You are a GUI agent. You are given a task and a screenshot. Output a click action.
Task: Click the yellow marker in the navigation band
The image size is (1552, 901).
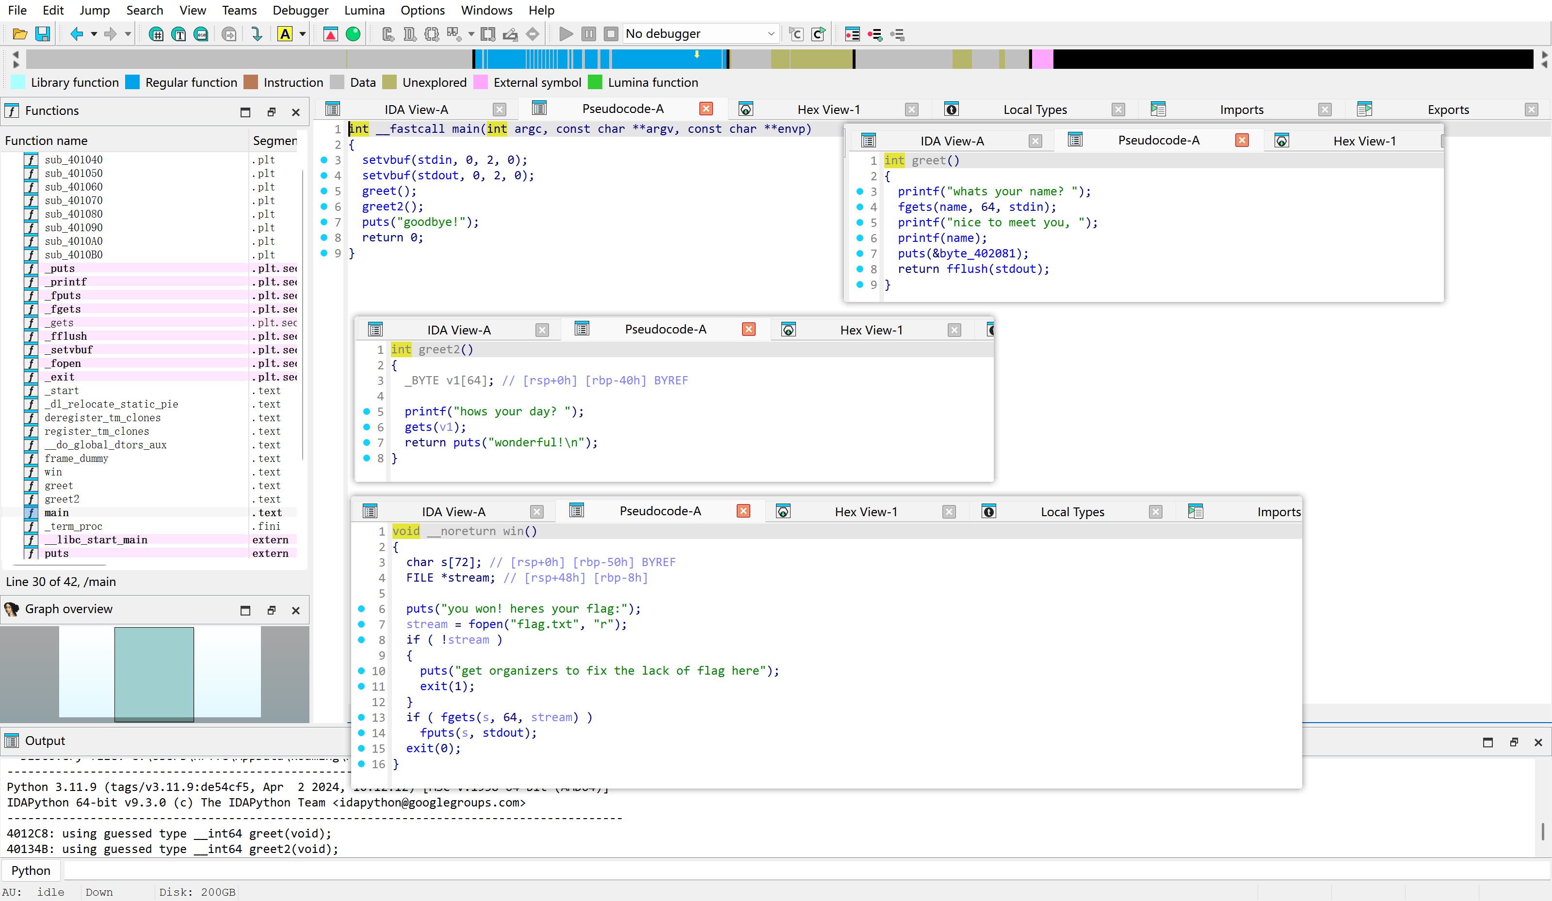pyautogui.click(x=696, y=54)
